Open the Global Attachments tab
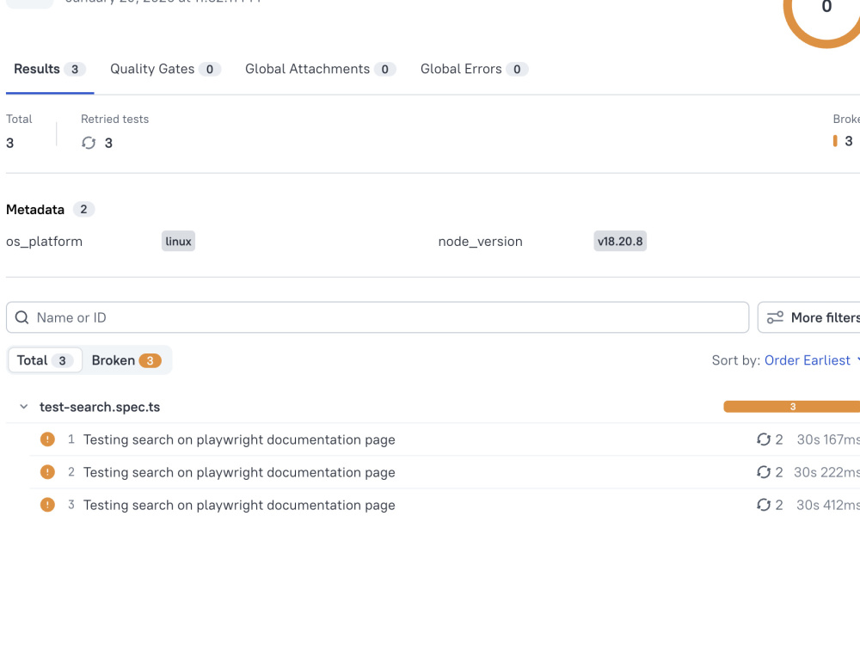860x645 pixels. click(x=320, y=69)
